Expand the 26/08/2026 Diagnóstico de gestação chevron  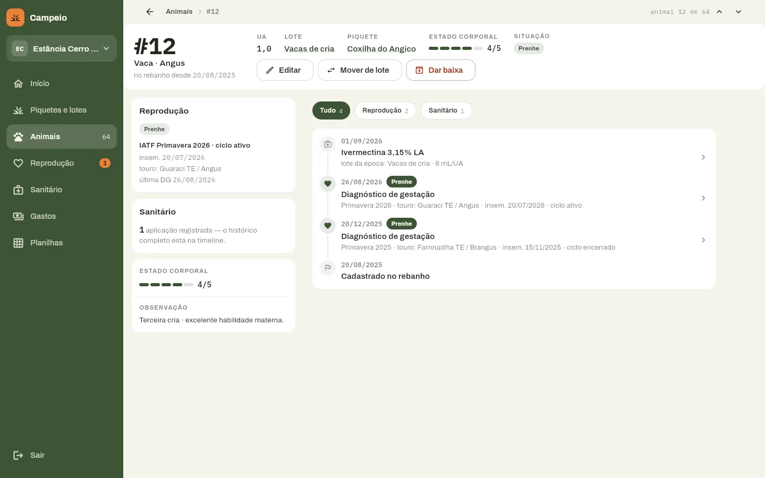703,198
